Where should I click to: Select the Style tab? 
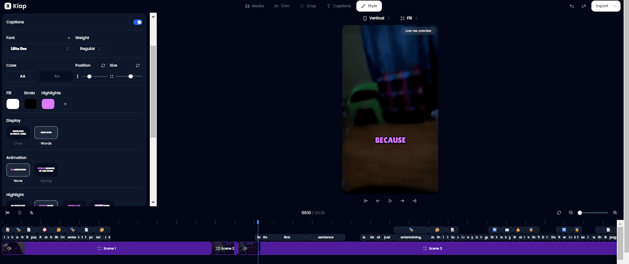369,6
